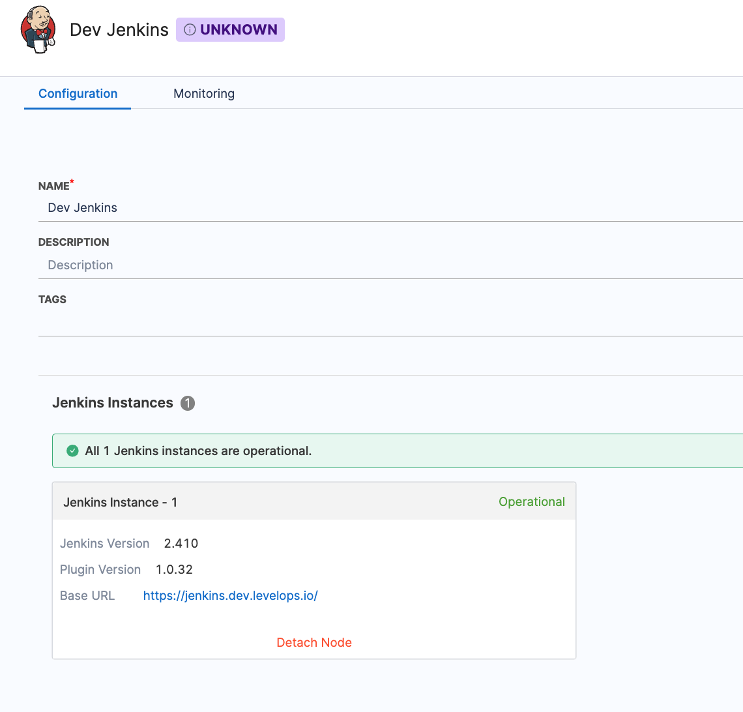The width and height of the screenshot is (743, 712).
Task: Click the all instances operational banner text
Action: click(x=198, y=451)
